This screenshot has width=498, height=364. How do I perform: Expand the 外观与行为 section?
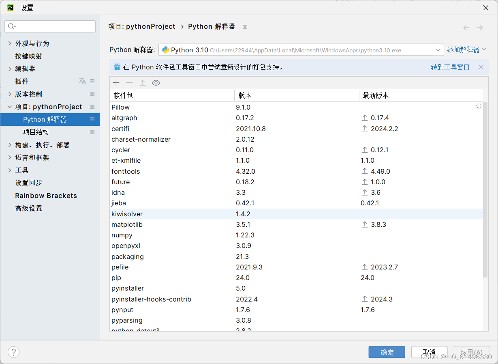[9, 43]
